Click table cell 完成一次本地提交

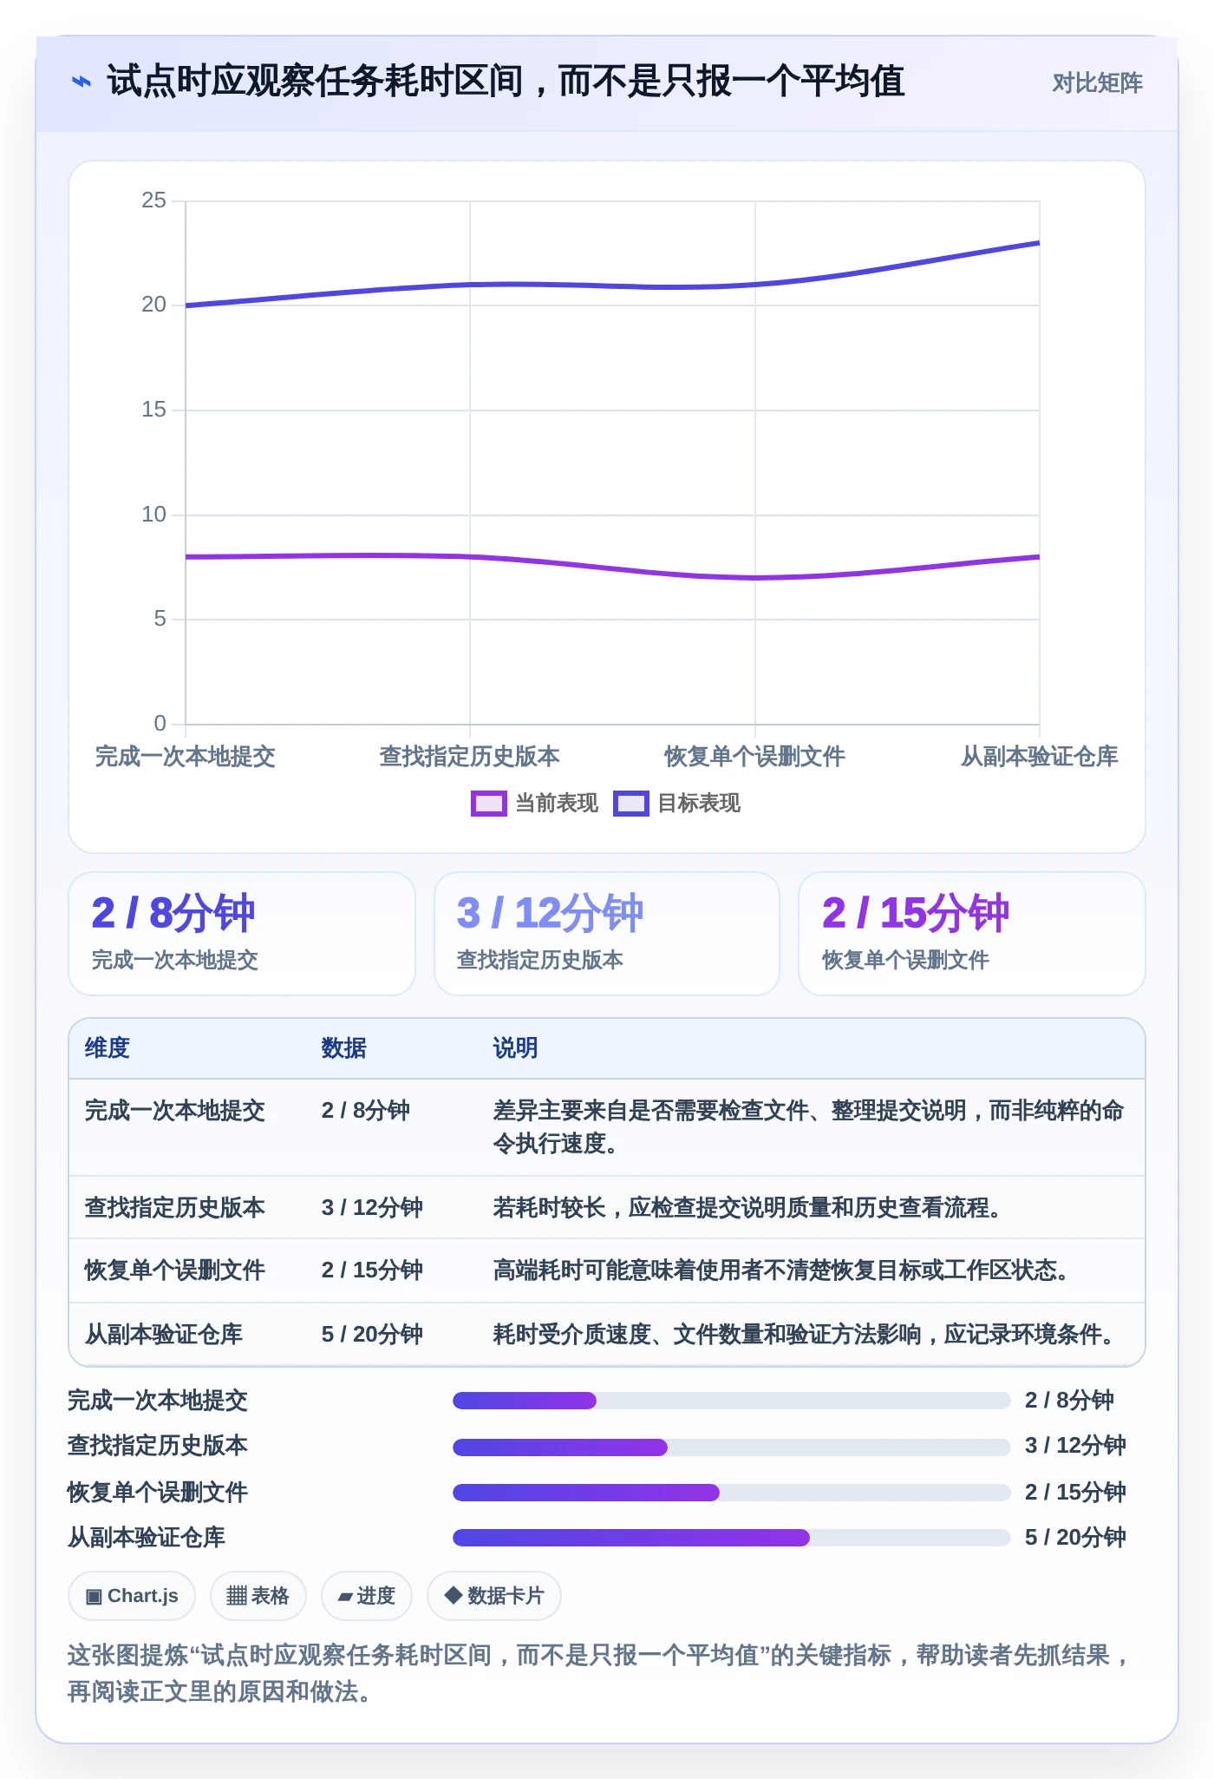(x=174, y=1111)
